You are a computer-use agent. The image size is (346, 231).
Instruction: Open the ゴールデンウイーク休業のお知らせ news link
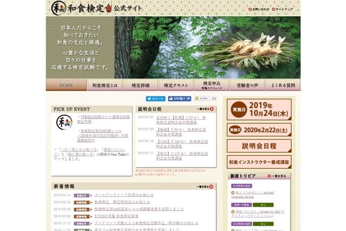[x=124, y=195]
